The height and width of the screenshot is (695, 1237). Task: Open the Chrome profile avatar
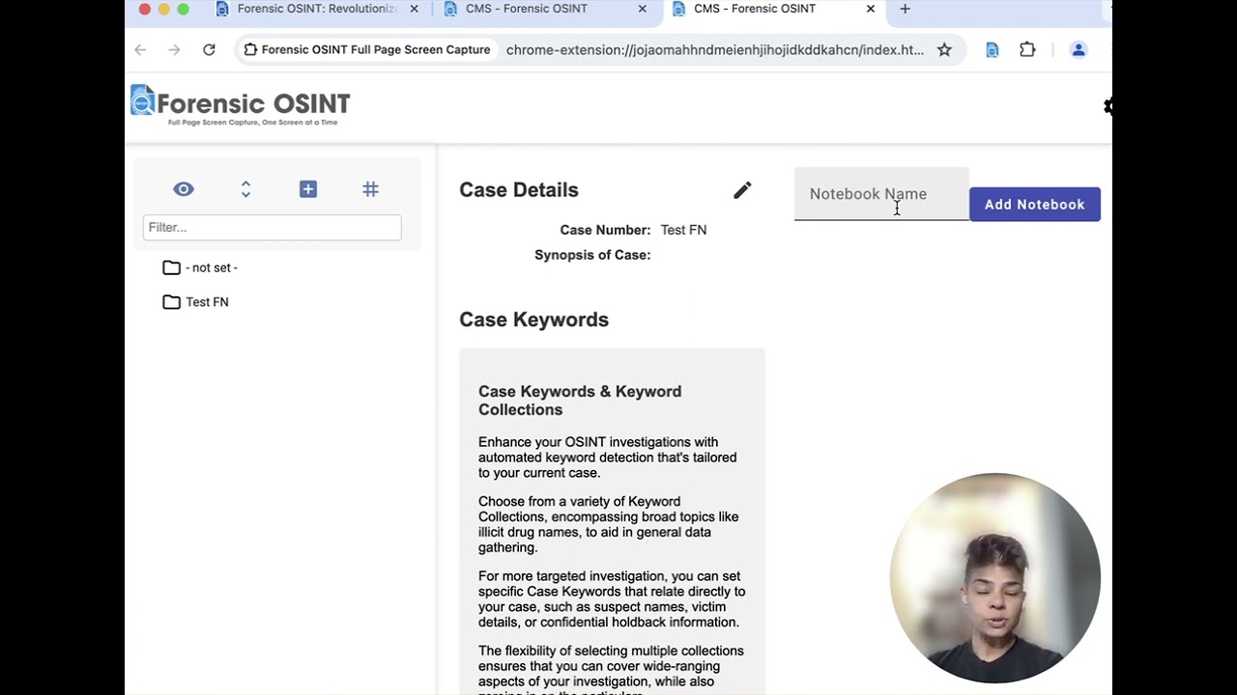click(x=1079, y=49)
